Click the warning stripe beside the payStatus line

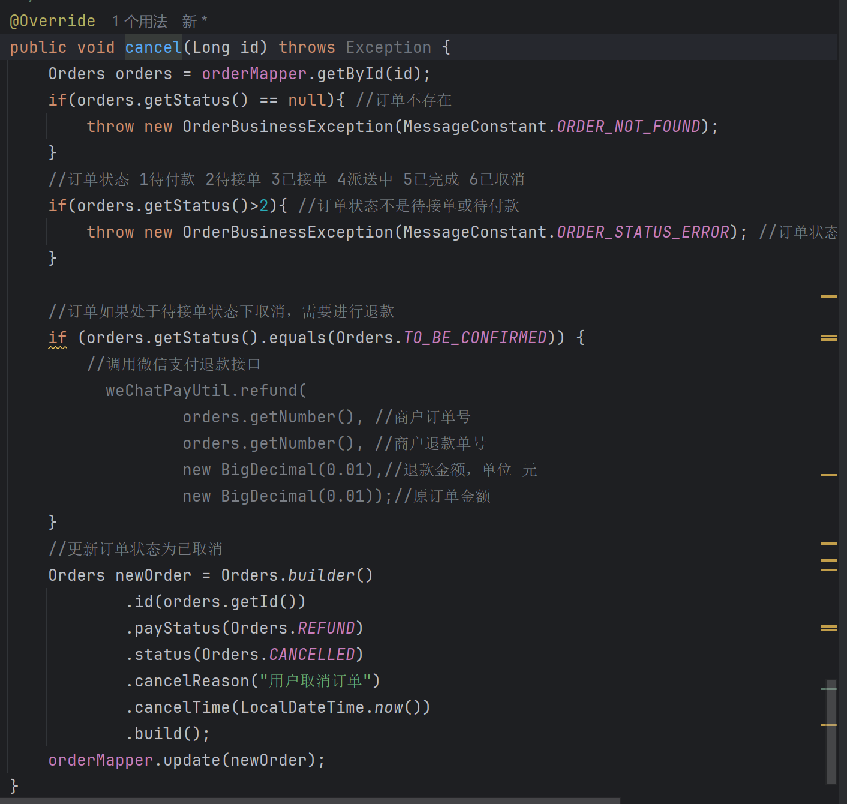[829, 628]
